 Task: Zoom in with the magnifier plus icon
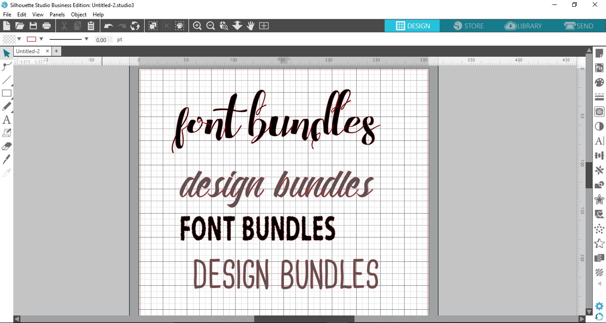(197, 26)
